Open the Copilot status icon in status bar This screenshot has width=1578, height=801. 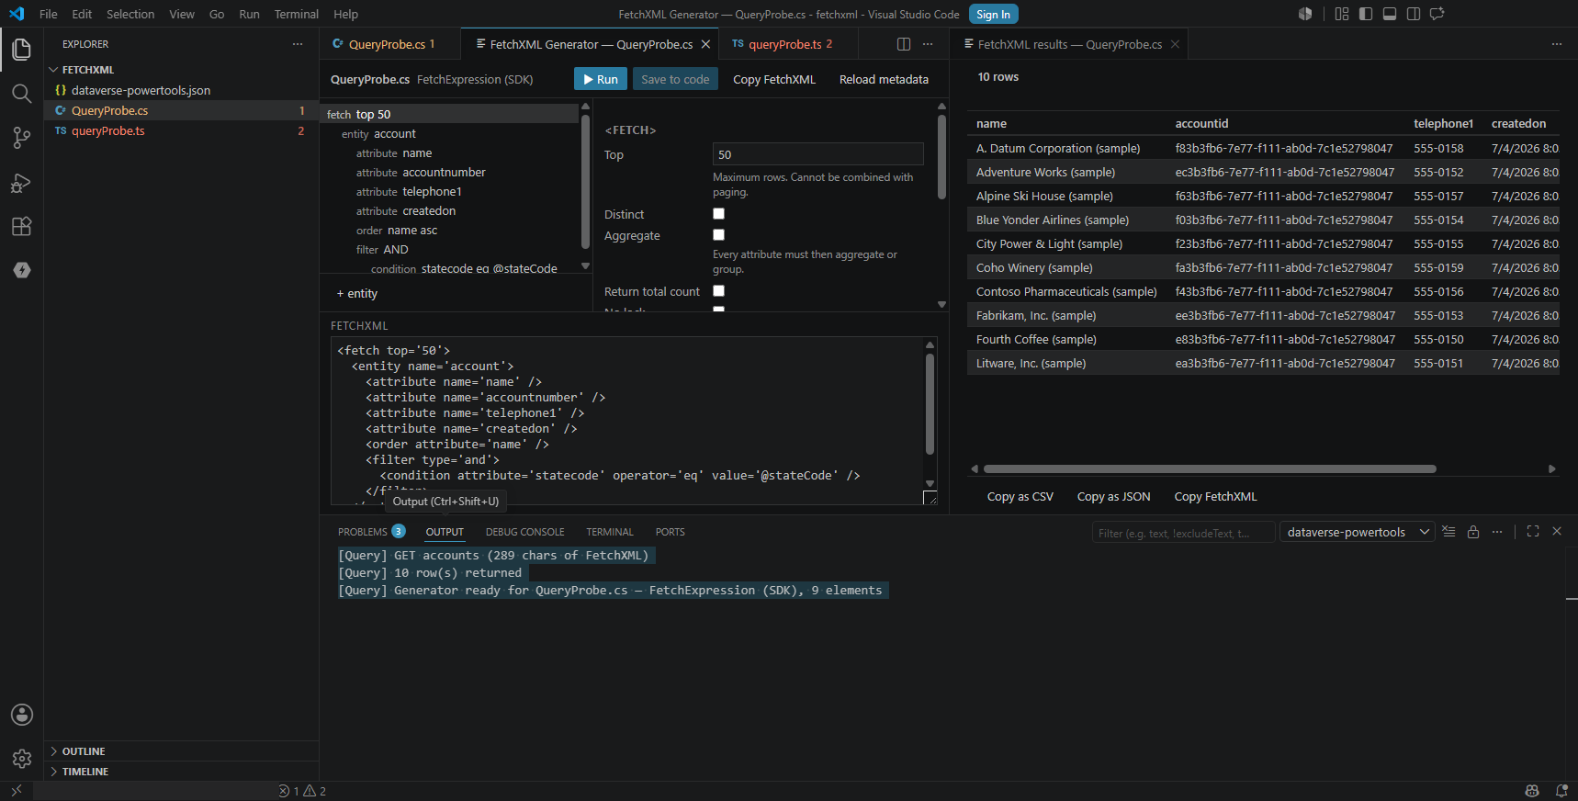coord(1532,791)
